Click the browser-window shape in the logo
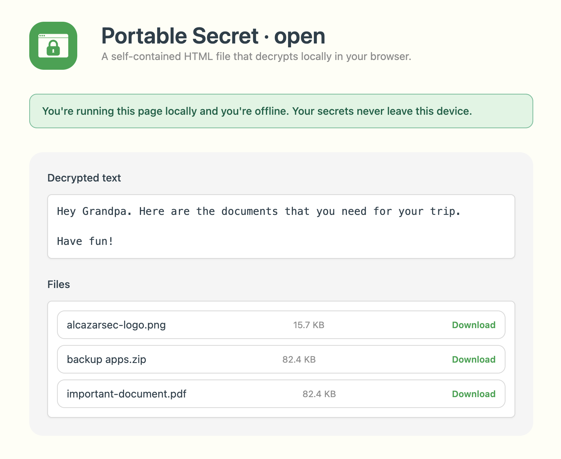561x459 pixels. click(x=53, y=45)
